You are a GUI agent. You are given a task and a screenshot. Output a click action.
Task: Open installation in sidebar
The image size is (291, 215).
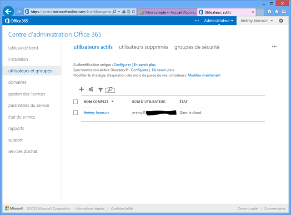coord(18,60)
